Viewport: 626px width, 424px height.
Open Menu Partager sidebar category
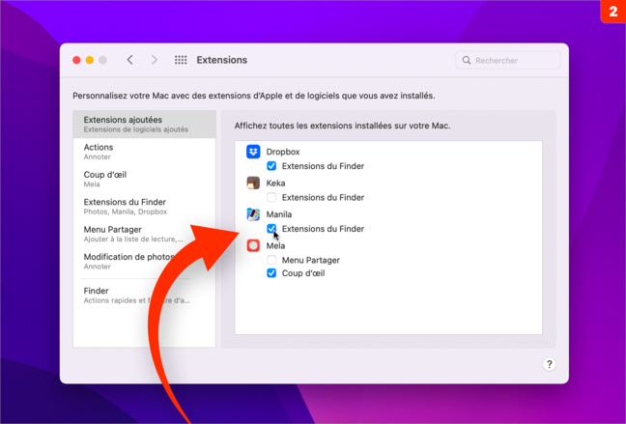point(145,234)
